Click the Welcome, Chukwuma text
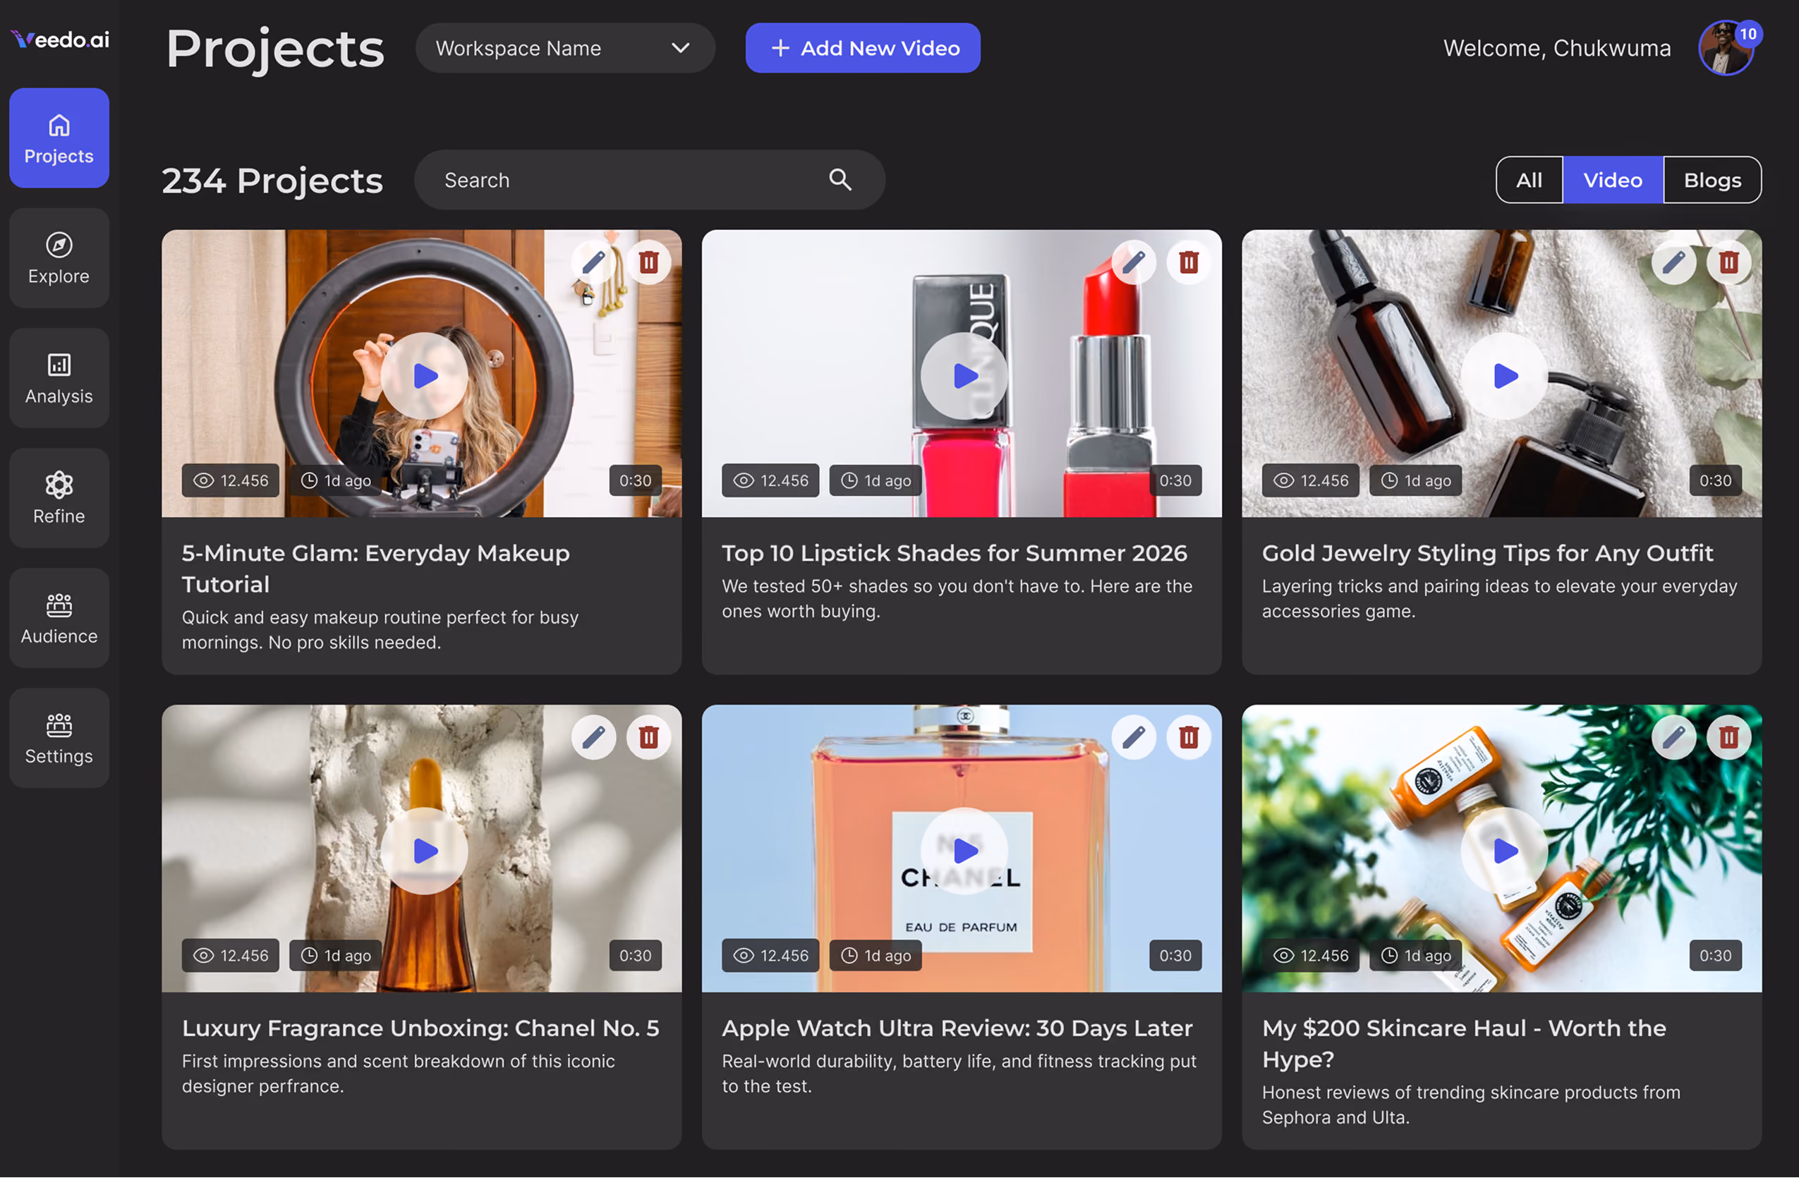 [1557, 49]
